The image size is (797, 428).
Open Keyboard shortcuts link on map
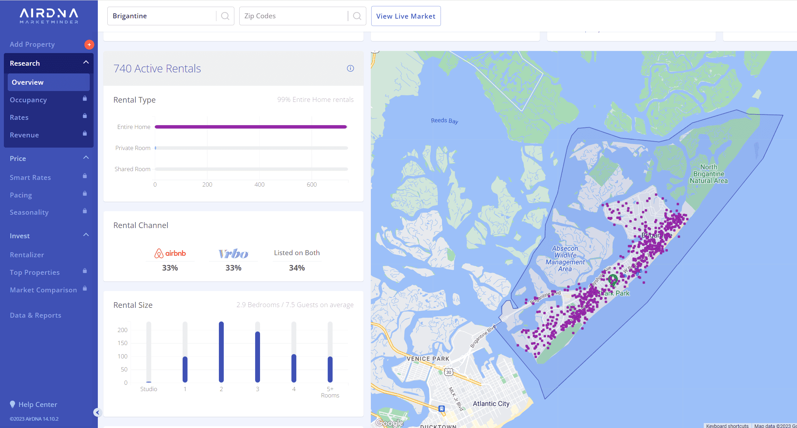click(x=727, y=426)
